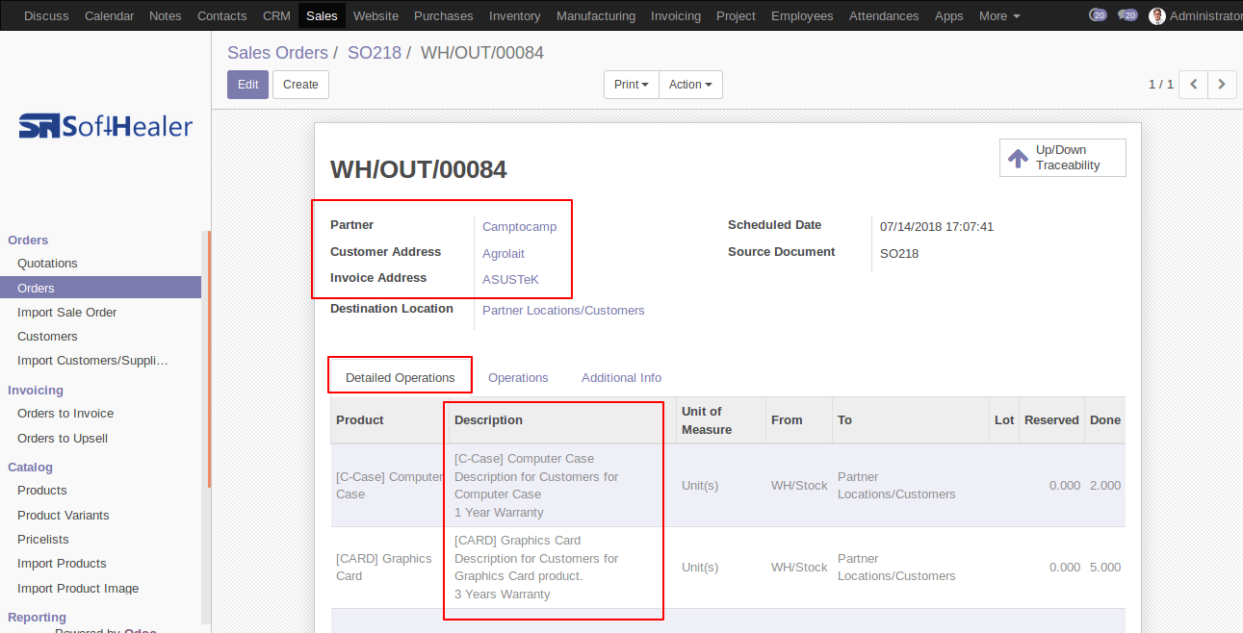Viewport: 1243px width, 633px height.
Task: Click the Edit button
Action: point(247,85)
